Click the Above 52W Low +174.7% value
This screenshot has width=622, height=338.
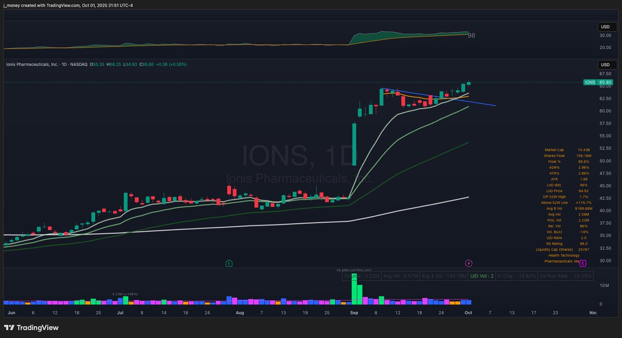coord(584,203)
